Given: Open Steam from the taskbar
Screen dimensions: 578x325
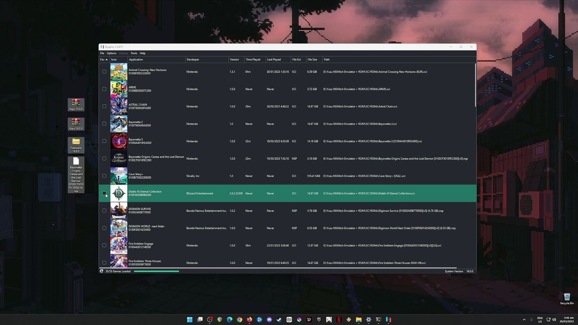Looking at the screenshot, I should click(x=279, y=320).
